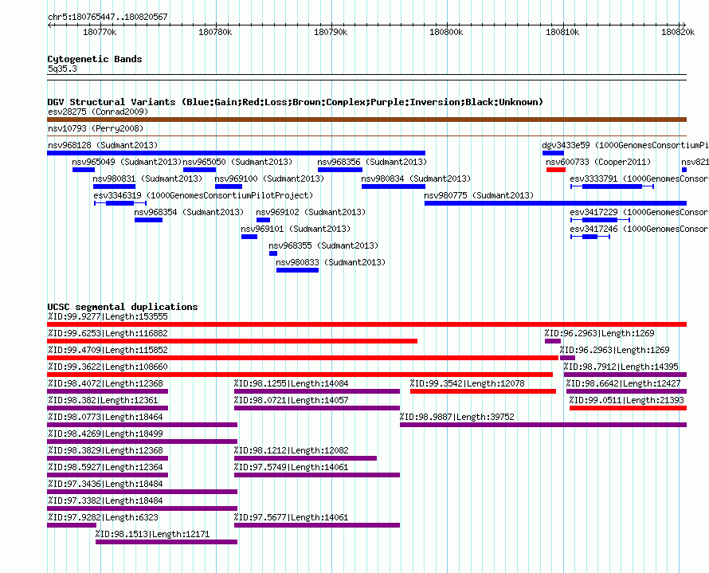Select the DGV Structural Variants track title

tap(296, 102)
